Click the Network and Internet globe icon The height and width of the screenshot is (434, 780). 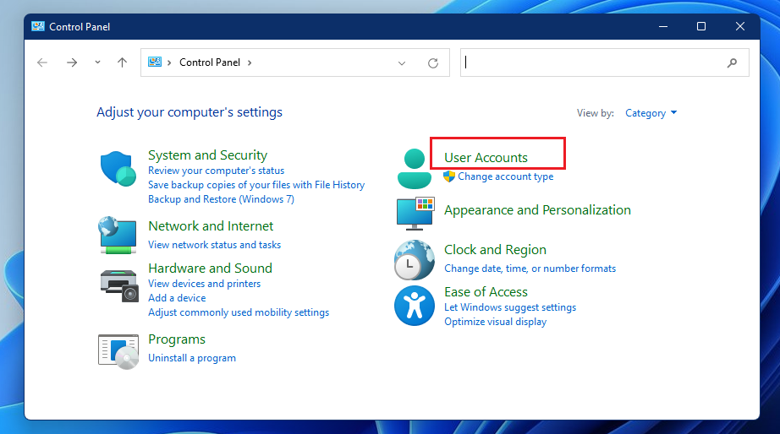pos(118,236)
